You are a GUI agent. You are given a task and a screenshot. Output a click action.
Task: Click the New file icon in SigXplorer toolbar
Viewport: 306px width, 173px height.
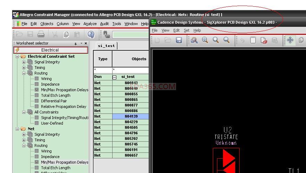click(x=157, y=40)
